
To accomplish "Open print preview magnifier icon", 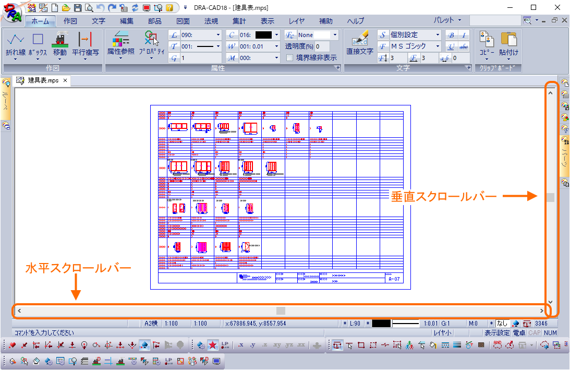I will (89, 8).
